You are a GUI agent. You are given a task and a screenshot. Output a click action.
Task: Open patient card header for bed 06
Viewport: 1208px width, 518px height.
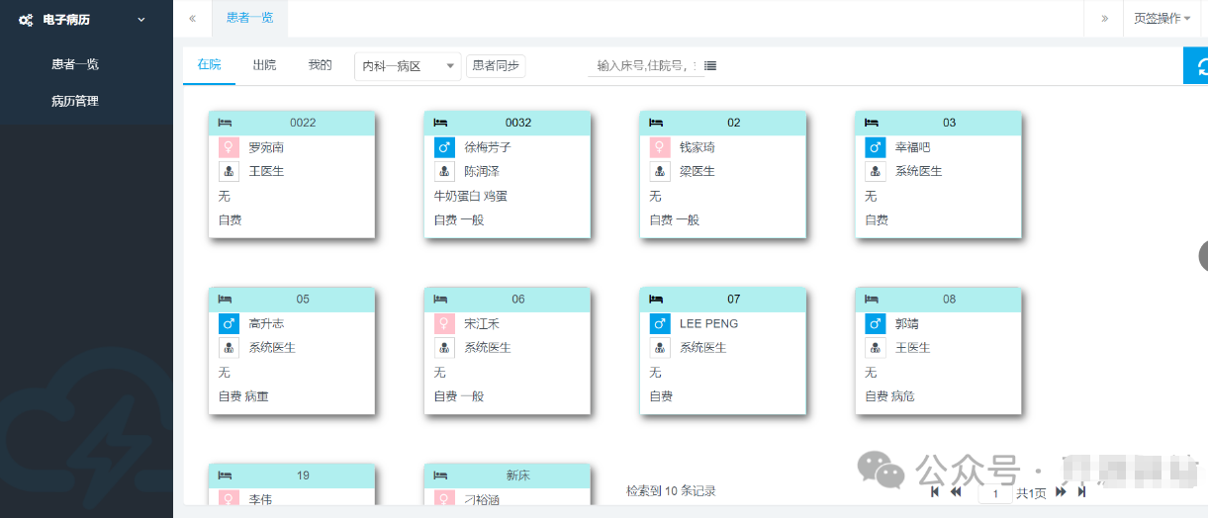point(507,299)
